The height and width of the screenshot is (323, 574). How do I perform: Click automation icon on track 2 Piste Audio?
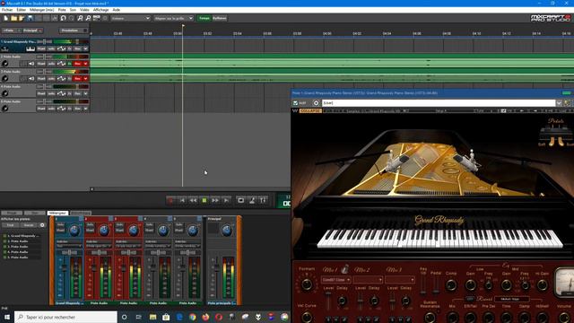[x=61, y=64]
